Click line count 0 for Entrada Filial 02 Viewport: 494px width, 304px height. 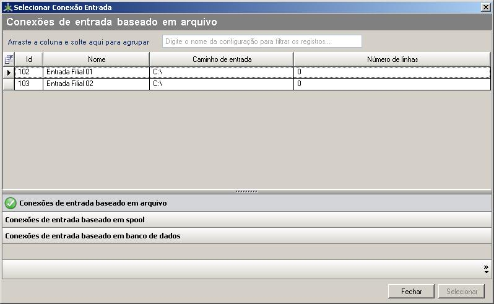click(392, 84)
